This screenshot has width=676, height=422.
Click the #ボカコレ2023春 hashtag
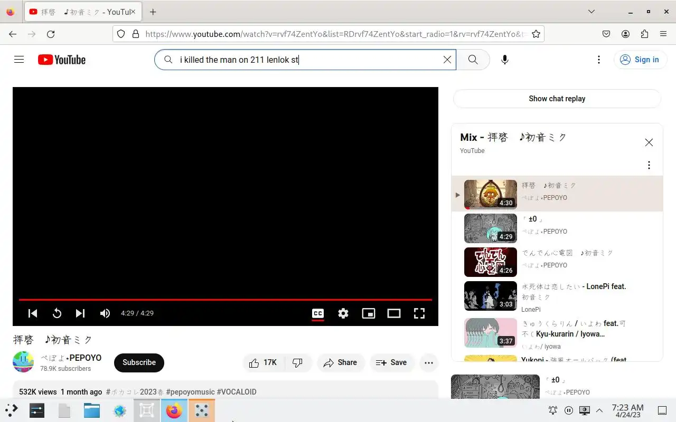135,392
